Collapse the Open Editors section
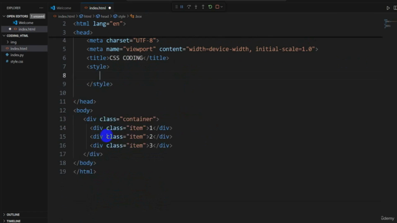397x223 pixels. coord(4,16)
